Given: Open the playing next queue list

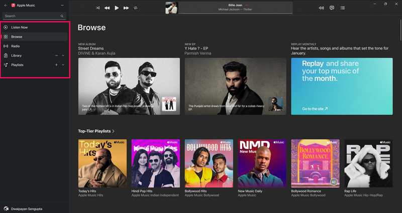Looking at the screenshot, I should [343, 8].
